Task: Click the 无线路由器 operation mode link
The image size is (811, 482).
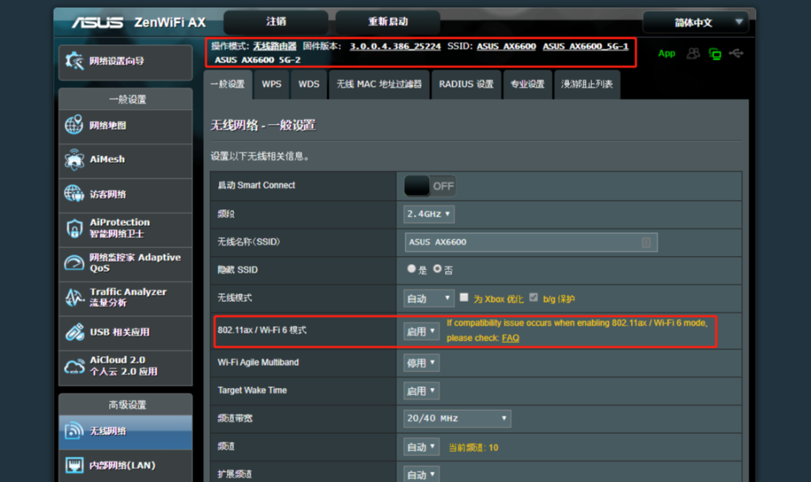Action: [274, 47]
